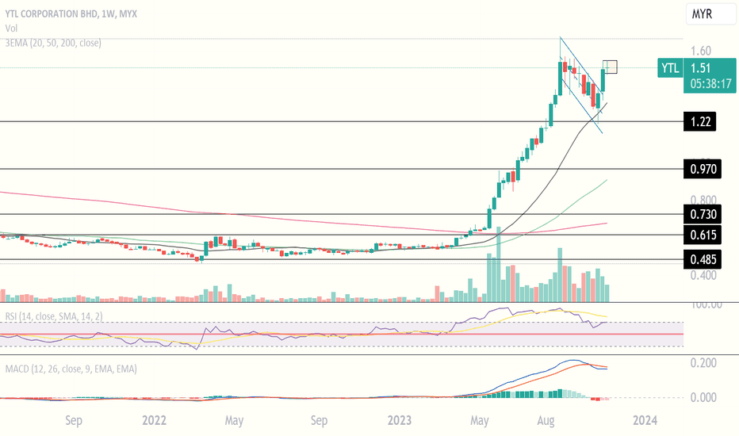Click the 0.970 horizontal line price label
Screen dimensions: 739x436
click(x=703, y=169)
